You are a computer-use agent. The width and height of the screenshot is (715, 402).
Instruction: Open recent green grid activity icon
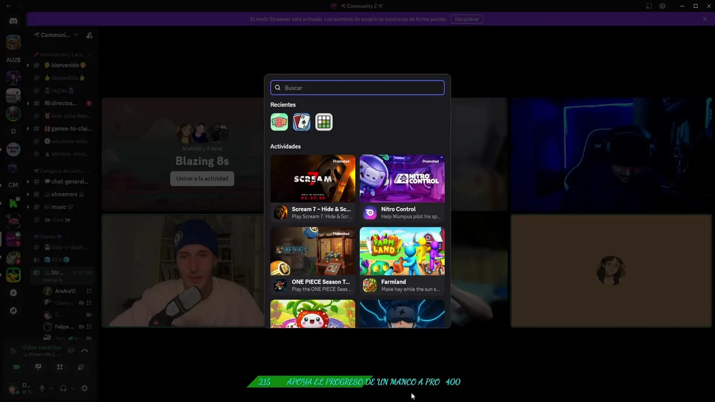click(324, 122)
